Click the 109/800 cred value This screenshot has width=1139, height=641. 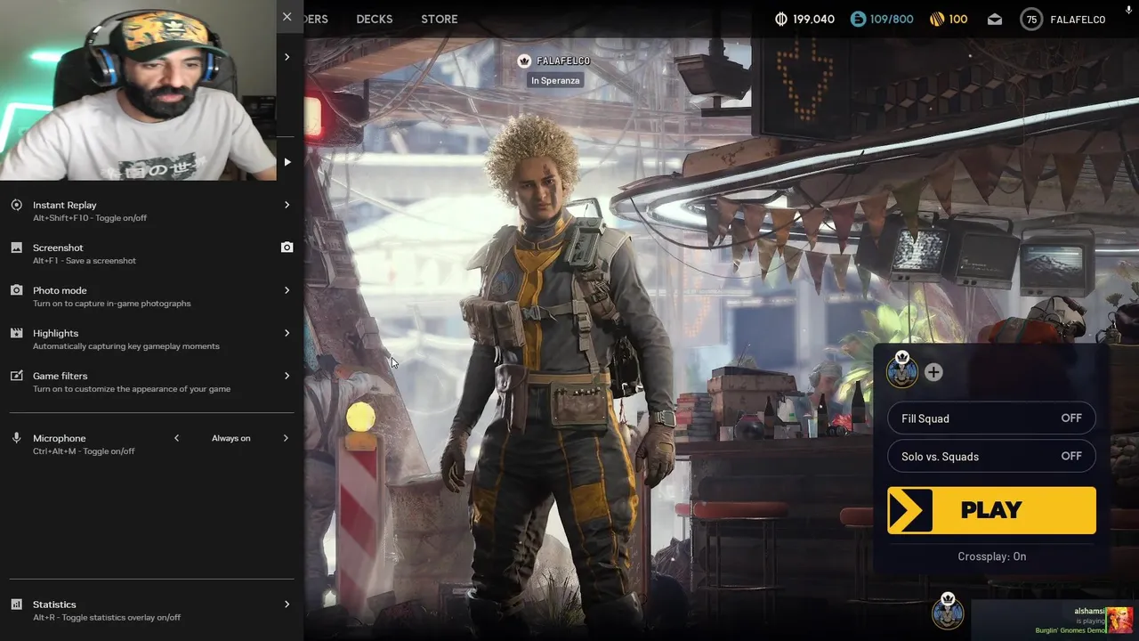tap(892, 19)
